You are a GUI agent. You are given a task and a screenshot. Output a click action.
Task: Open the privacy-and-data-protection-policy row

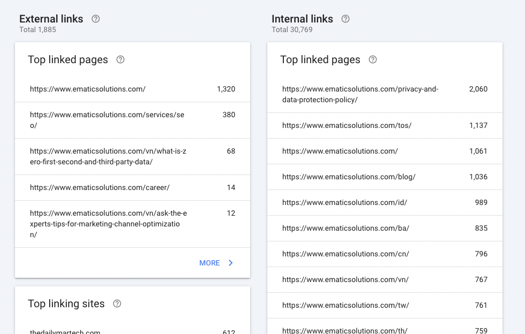(x=384, y=95)
